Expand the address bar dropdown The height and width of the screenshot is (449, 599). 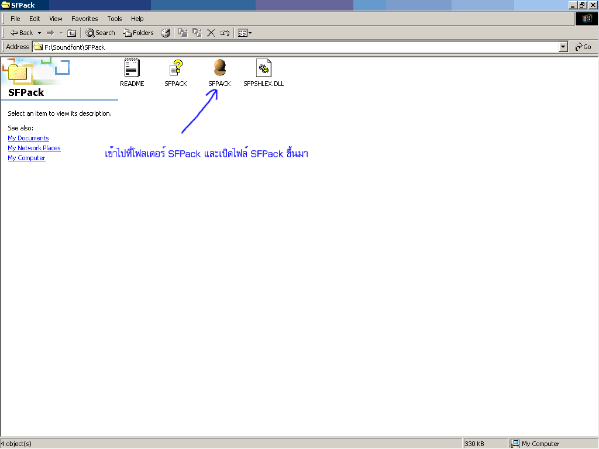click(563, 47)
